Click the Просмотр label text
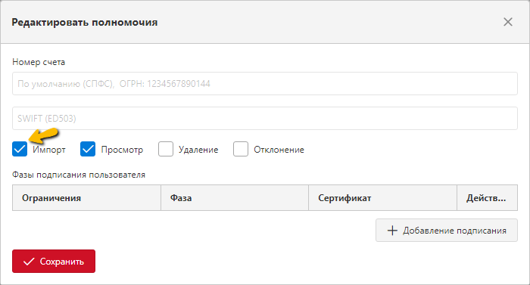The height and width of the screenshot is (285, 530). (122, 150)
